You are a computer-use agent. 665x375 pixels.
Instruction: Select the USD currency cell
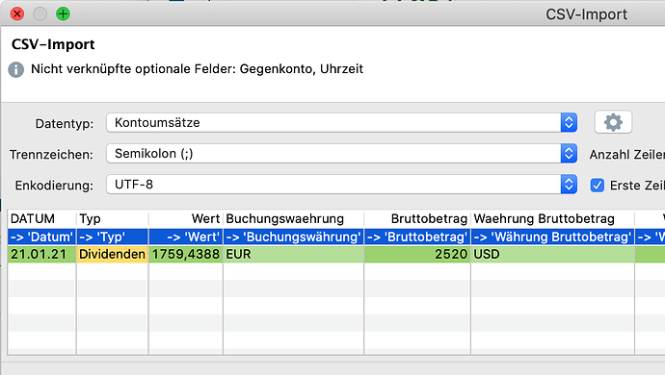552,254
